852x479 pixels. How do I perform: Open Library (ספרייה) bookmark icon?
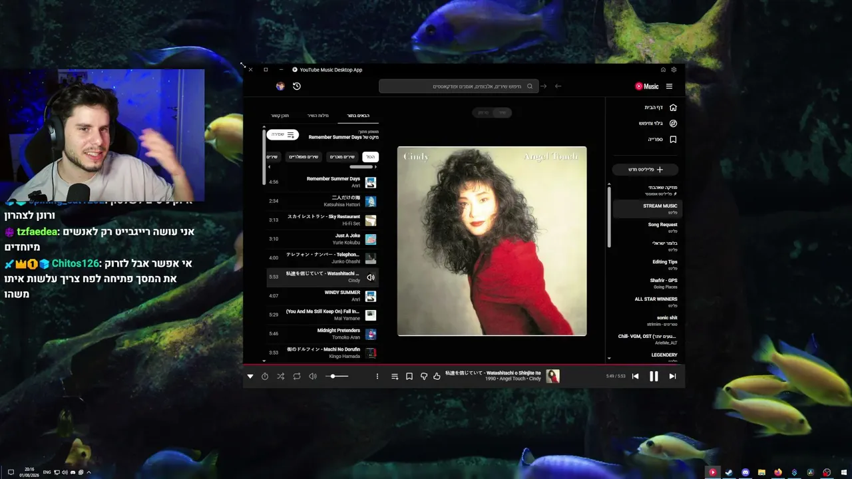click(673, 139)
